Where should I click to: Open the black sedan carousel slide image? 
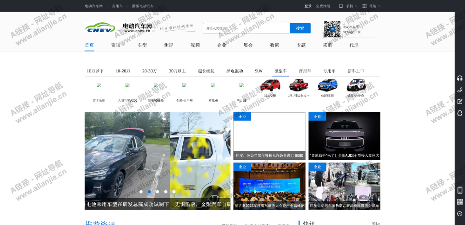127,161
